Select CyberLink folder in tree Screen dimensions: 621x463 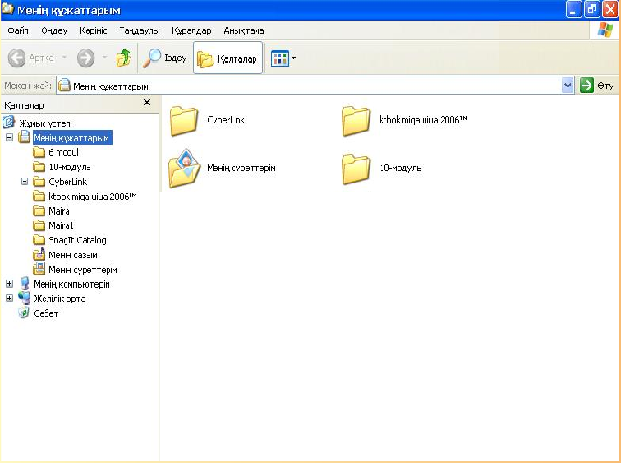click(x=67, y=182)
